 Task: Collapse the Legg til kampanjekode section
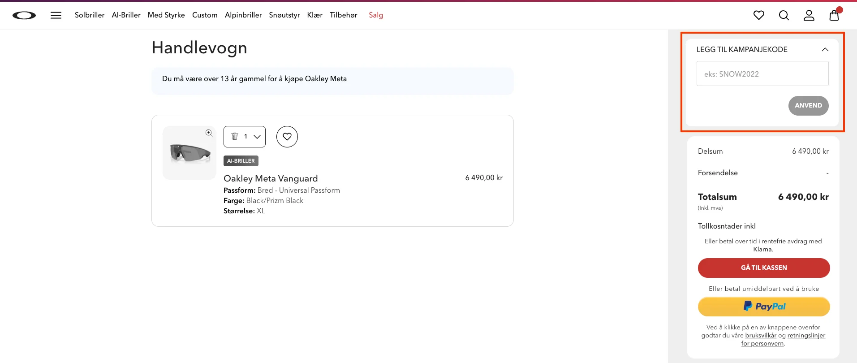click(825, 50)
